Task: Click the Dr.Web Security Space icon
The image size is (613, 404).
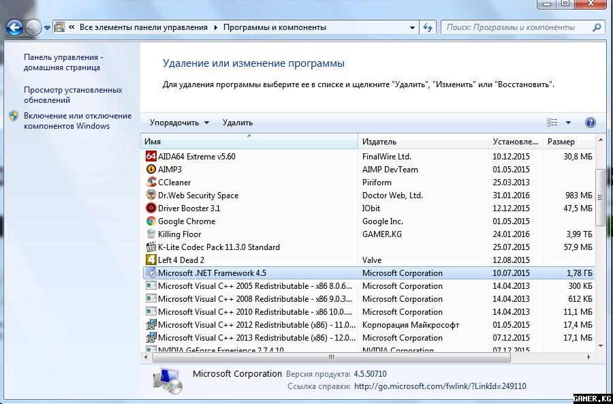Action: (x=151, y=195)
